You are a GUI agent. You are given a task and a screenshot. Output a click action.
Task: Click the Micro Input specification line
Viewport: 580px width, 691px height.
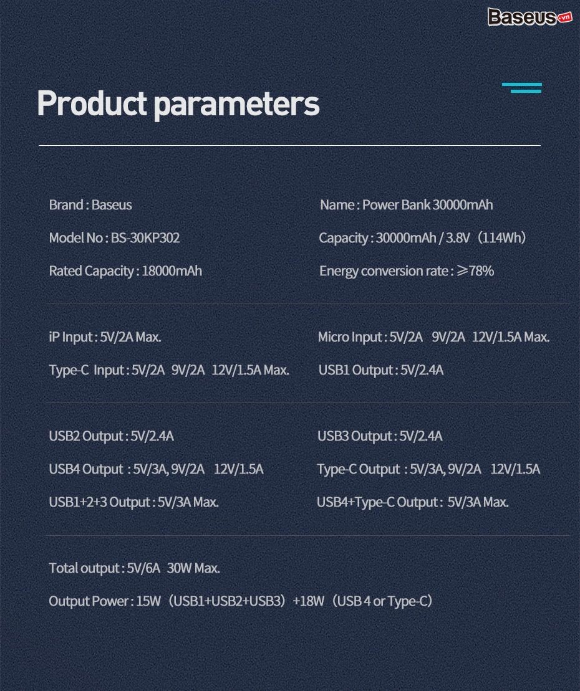pyautogui.click(x=433, y=337)
